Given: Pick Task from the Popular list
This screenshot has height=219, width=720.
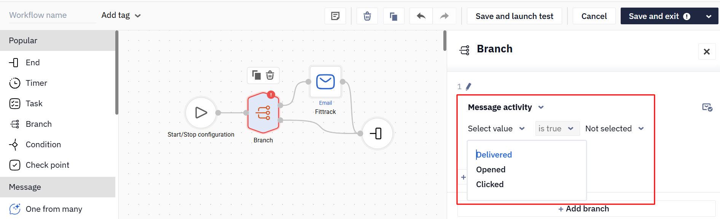Looking at the screenshot, I should tap(57, 104).
